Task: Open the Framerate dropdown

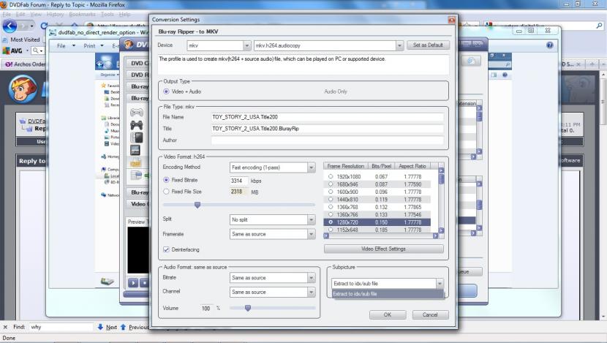Action: (312, 234)
